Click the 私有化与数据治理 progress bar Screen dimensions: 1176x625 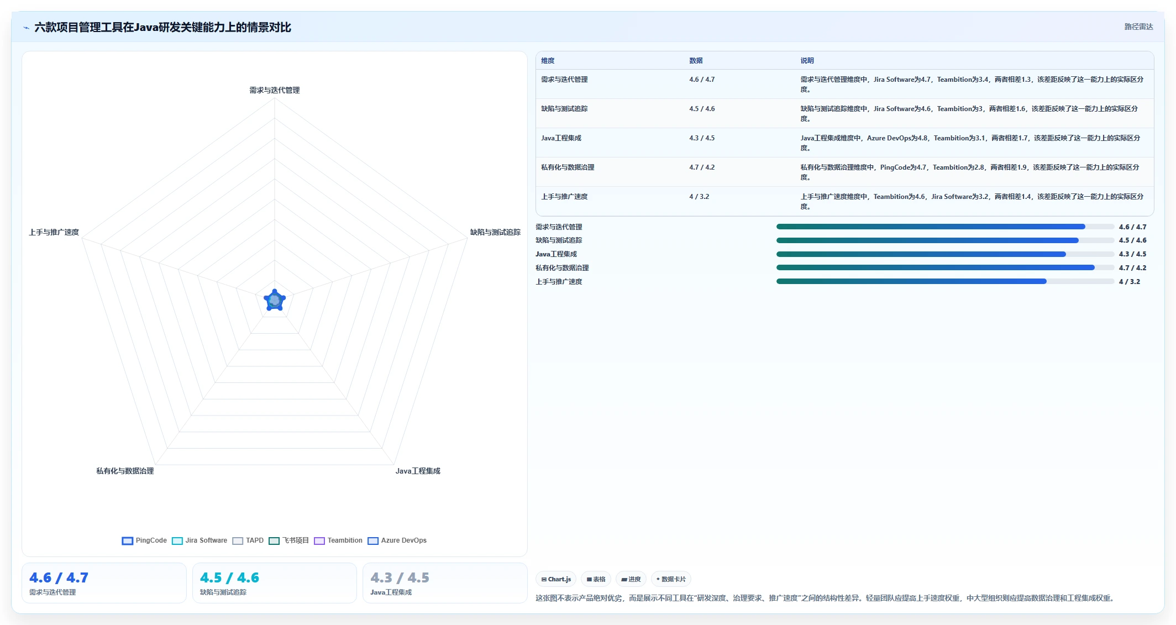[x=945, y=267]
